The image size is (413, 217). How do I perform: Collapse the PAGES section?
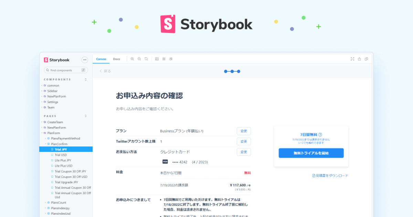[86, 116]
